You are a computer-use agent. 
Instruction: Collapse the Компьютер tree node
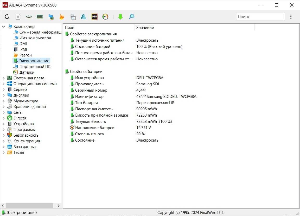point(4,27)
